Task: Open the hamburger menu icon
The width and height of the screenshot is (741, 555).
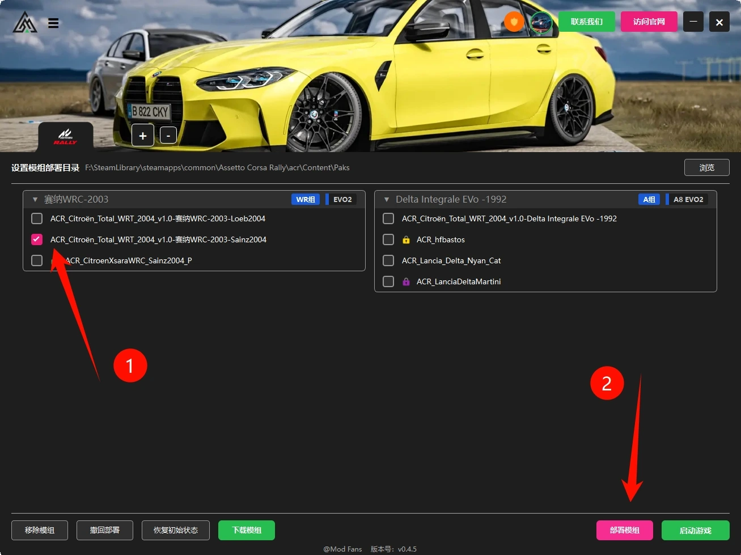Action: point(53,23)
